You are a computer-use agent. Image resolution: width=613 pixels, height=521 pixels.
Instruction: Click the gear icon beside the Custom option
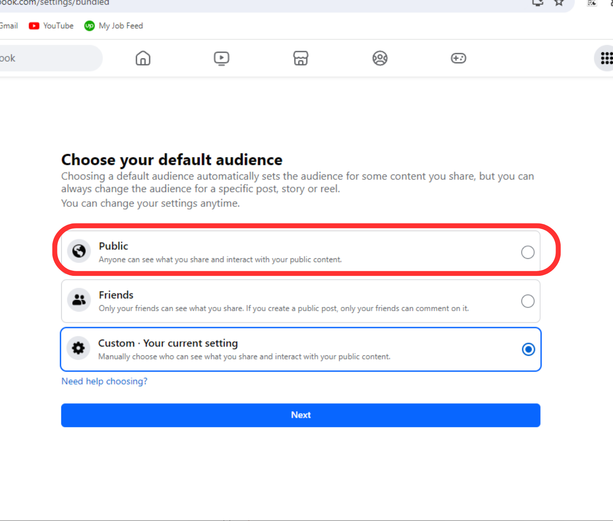[x=78, y=349]
